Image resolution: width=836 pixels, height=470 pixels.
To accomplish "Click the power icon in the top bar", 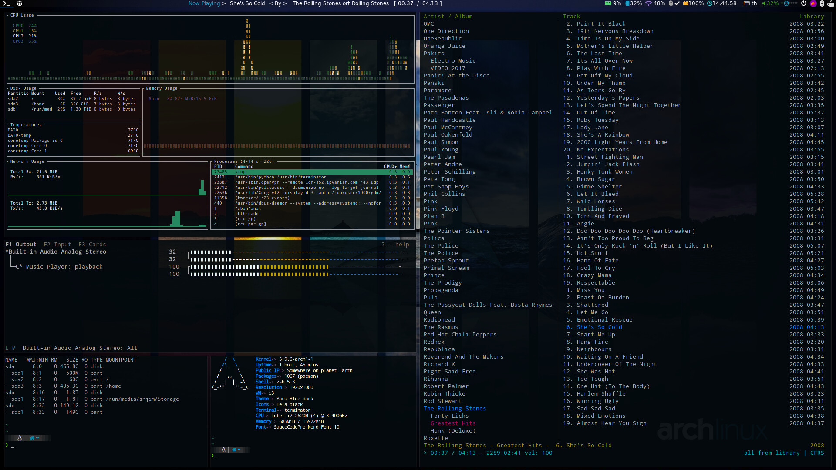I will [x=804, y=3].
